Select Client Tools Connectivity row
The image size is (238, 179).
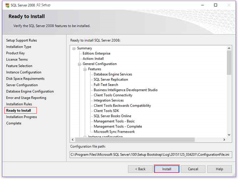(x=113, y=95)
